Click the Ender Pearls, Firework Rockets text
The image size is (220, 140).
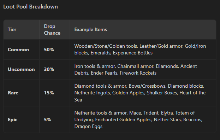[124, 73]
